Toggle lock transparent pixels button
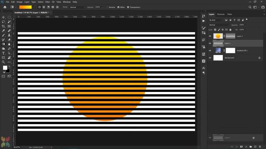This screenshot has height=149, width=266. coord(215,30)
